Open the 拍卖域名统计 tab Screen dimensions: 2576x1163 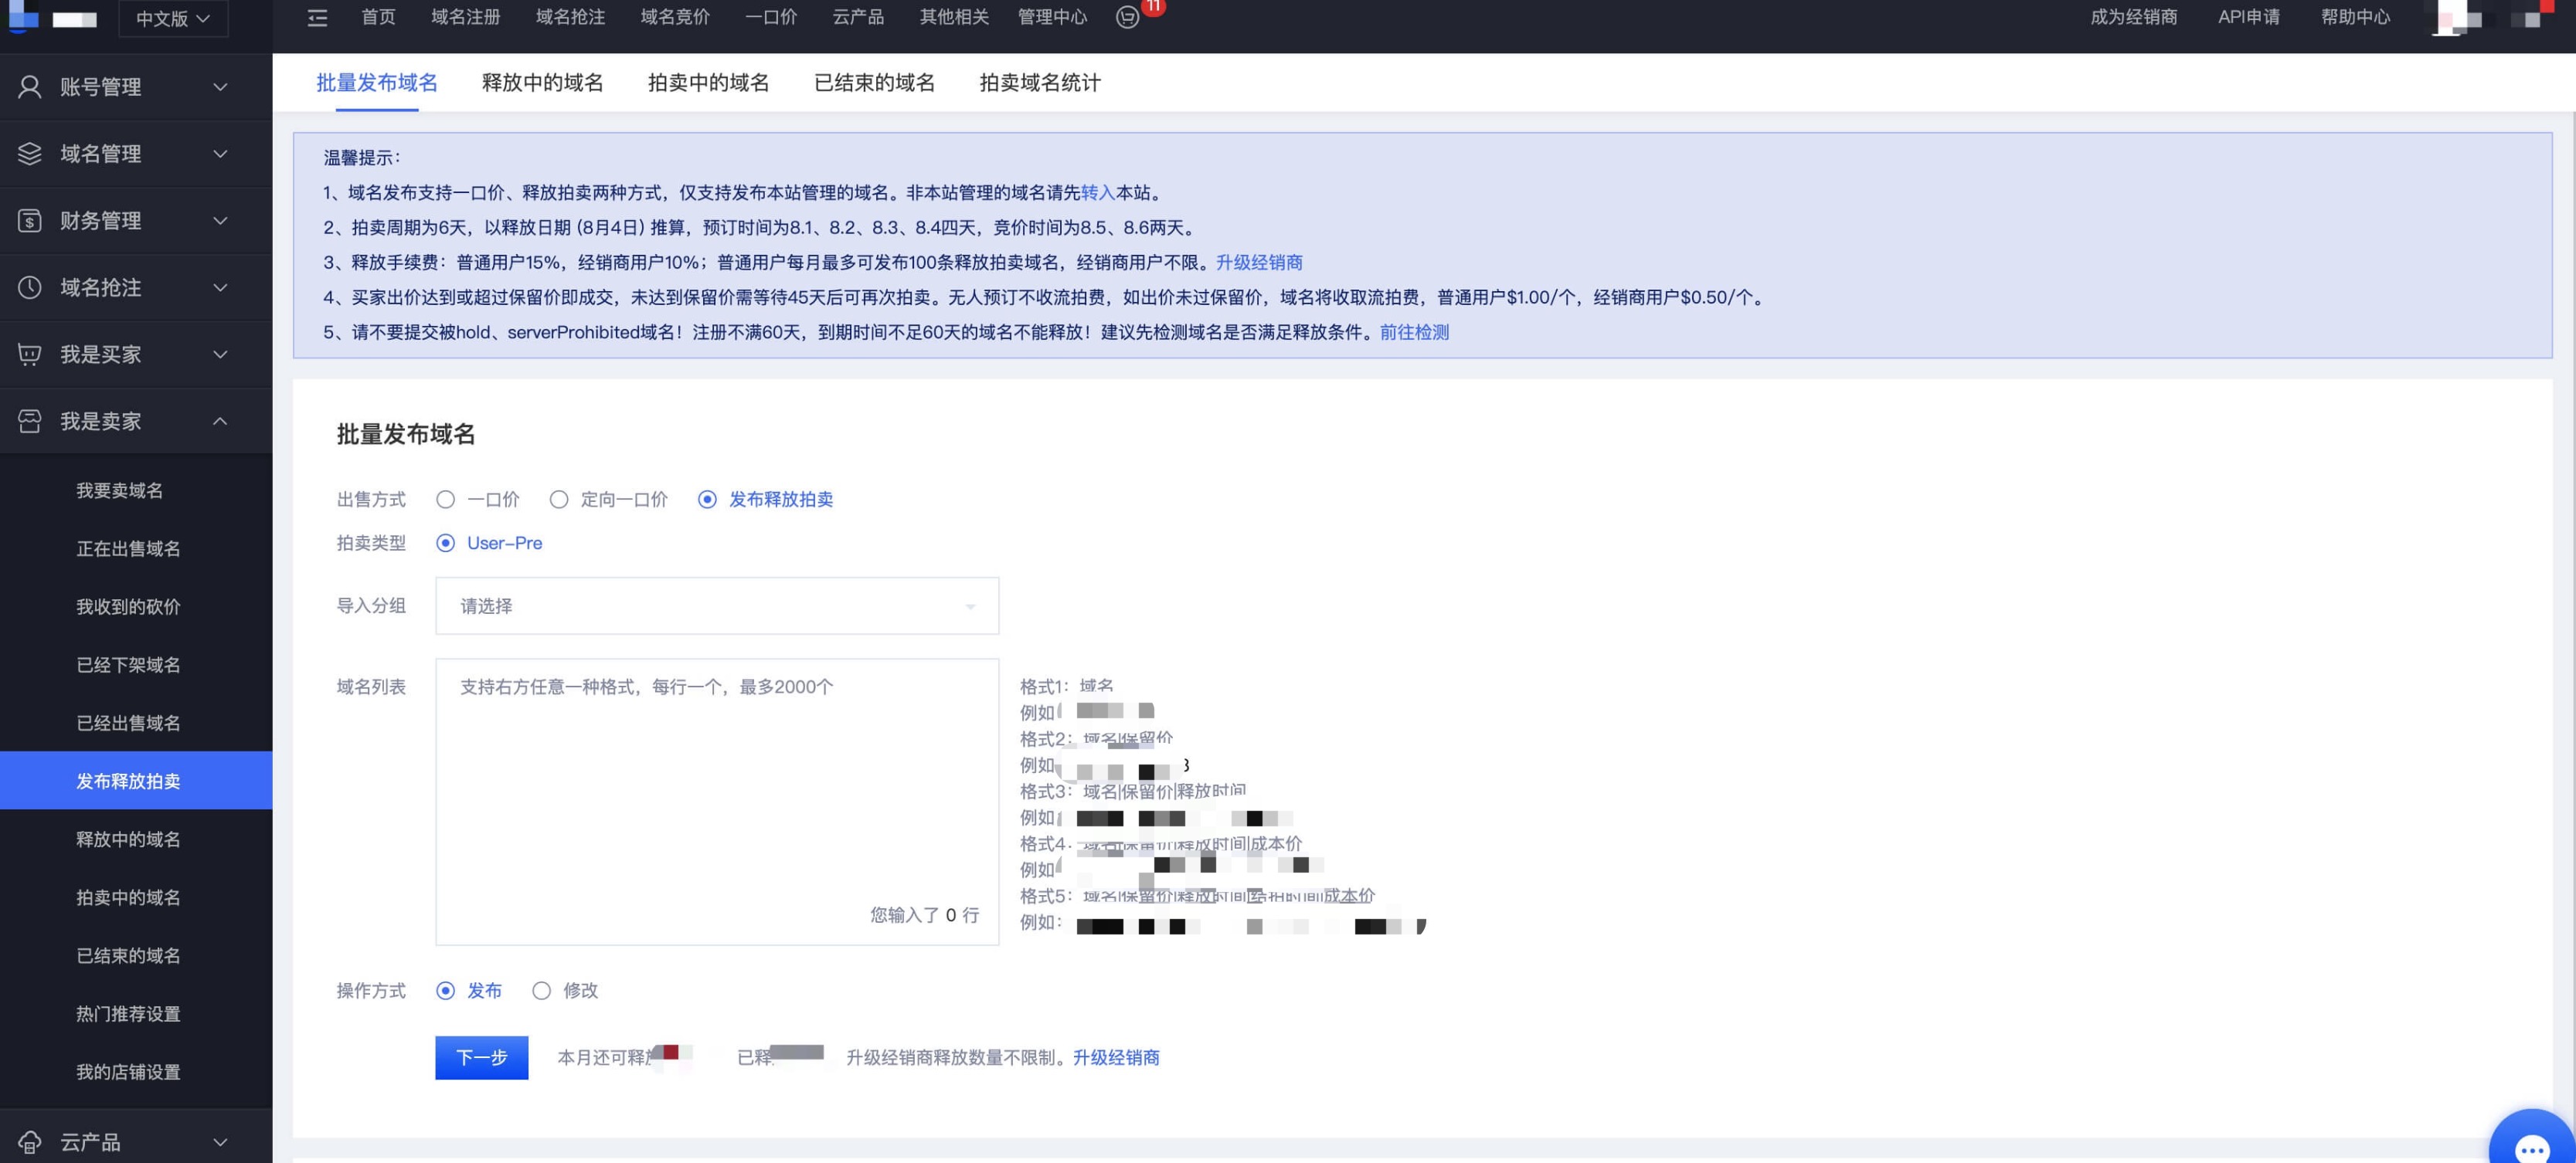point(1040,83)
